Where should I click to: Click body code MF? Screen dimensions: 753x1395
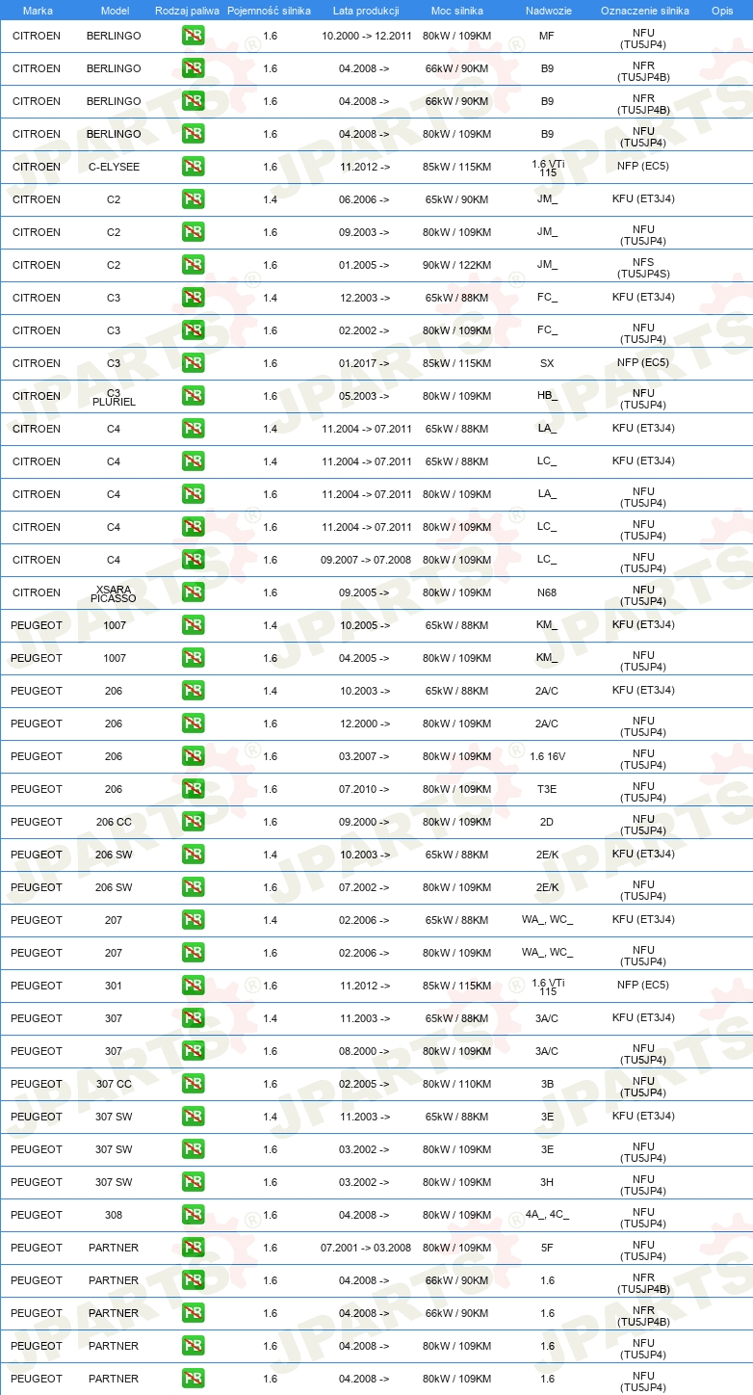pyautogui.click(x=547, y=36)
